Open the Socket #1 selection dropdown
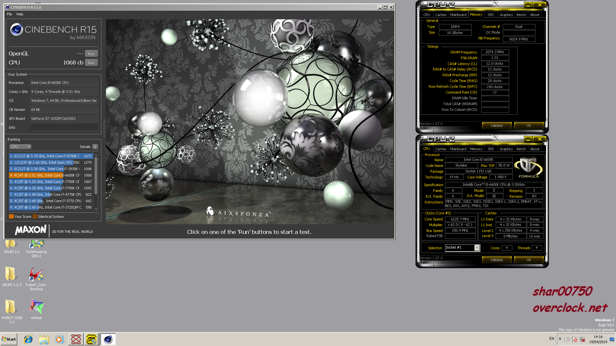The image size is (616, 346). tap(462, 248)
